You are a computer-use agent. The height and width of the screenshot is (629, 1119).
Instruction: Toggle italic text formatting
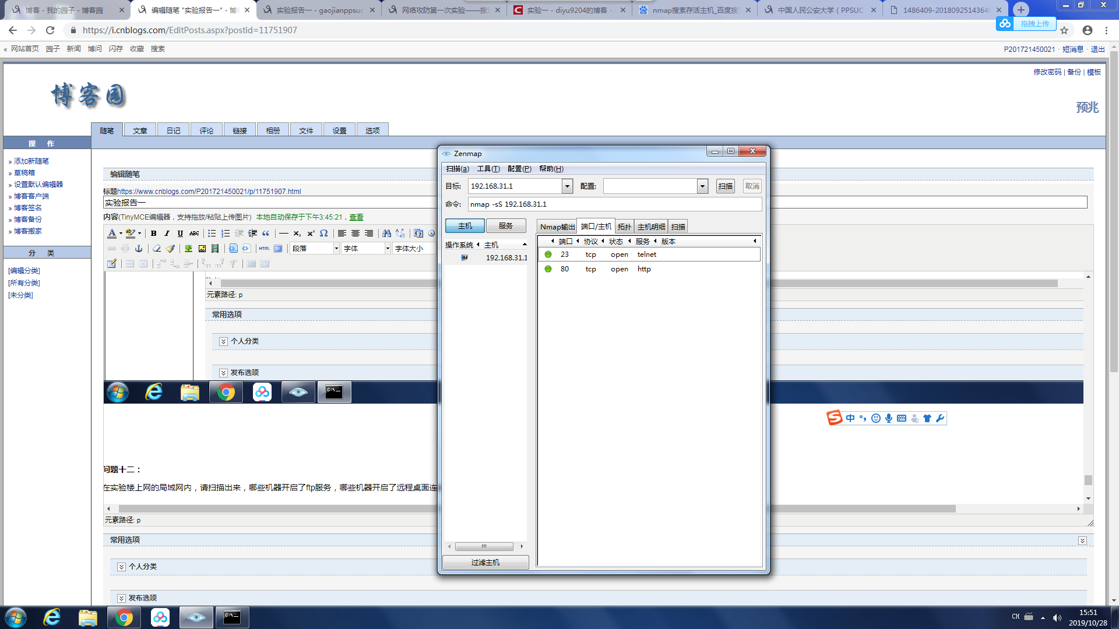(167, 234)
